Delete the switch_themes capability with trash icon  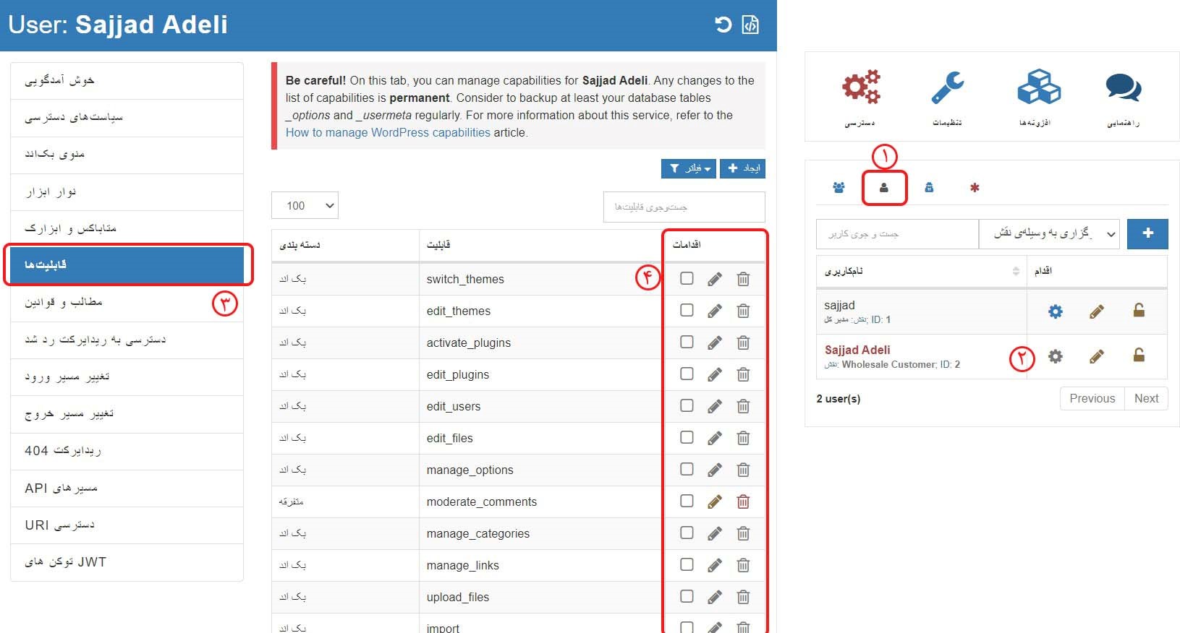click(x=743, y=280)
